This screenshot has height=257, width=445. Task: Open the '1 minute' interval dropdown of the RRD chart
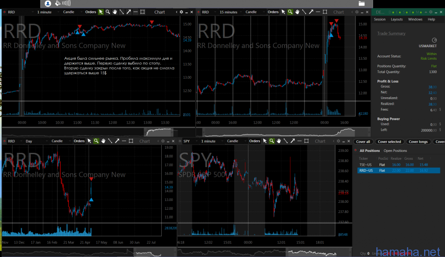pos(47,12)
